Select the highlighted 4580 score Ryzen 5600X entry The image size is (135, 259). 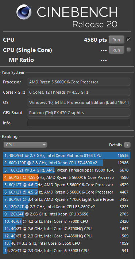(67, 177)
